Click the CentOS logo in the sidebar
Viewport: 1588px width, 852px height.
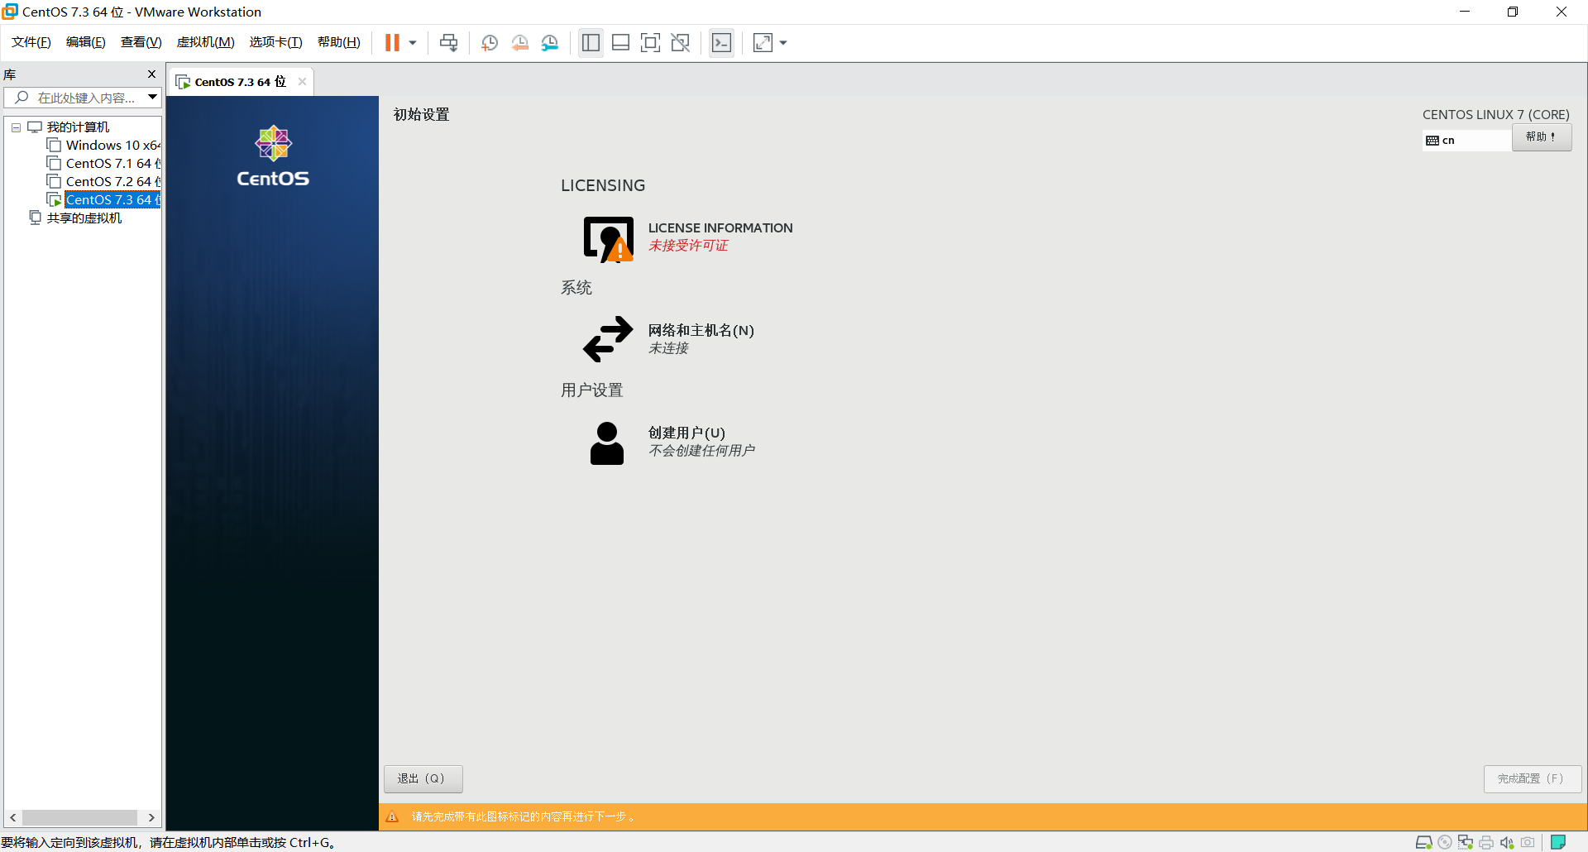coord(273,156)
